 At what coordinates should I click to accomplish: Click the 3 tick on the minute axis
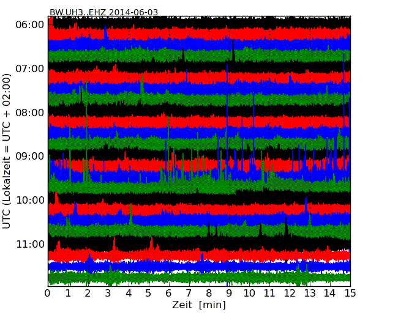(108, 293)
